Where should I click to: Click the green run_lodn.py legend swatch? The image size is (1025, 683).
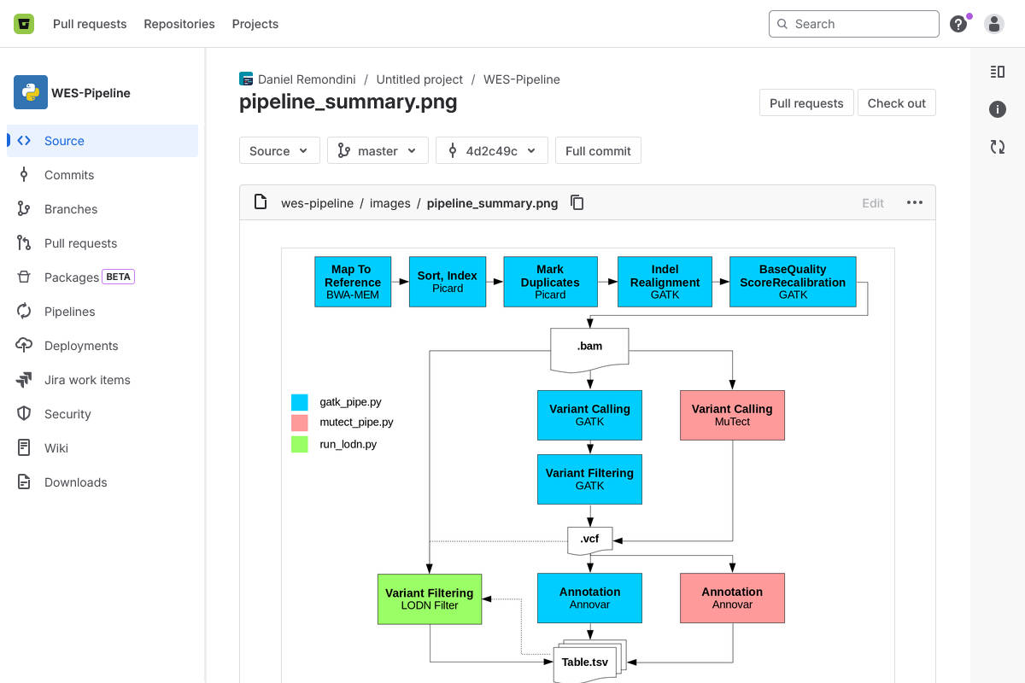(299, 444)
